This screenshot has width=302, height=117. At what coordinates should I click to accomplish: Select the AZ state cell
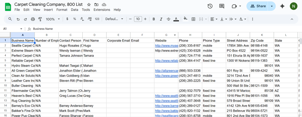coord(286,91)
